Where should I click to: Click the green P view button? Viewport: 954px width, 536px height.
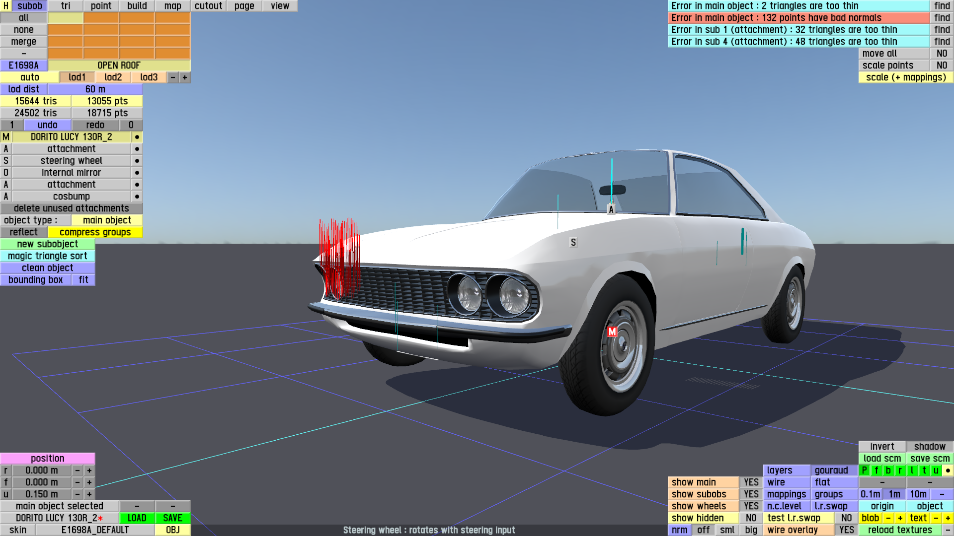pyautogui.click(x=865, y=470)
